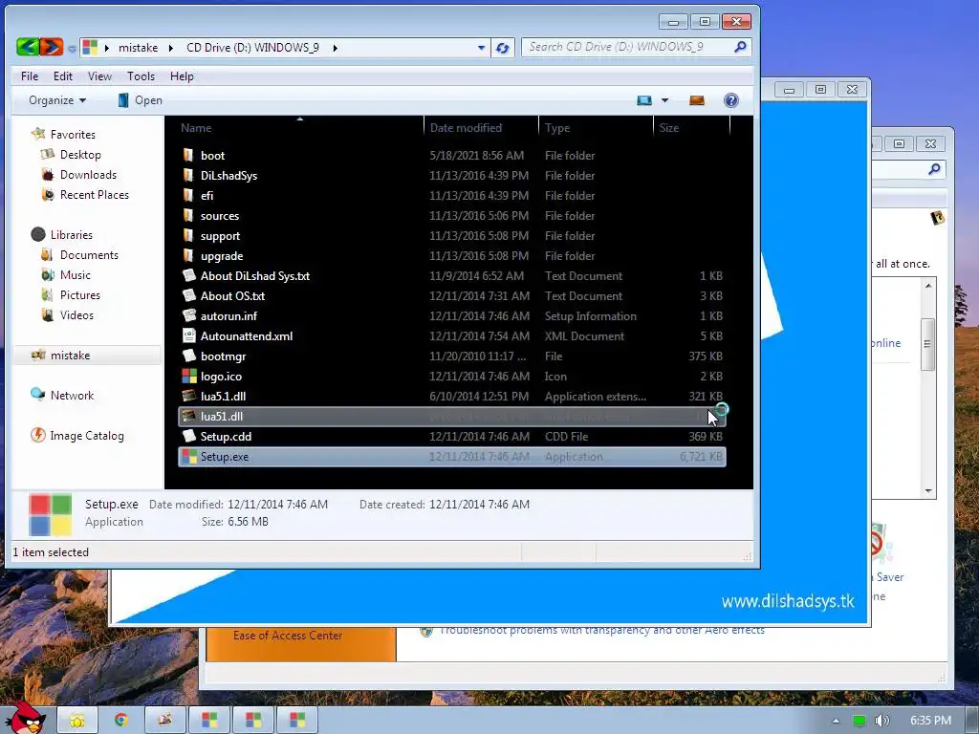Screen dimensions: 979x734
Task: Click the volume icon in system tray
Action: coord(881,721)
